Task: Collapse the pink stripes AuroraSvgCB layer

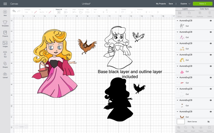Action: [x=177, y=32]
